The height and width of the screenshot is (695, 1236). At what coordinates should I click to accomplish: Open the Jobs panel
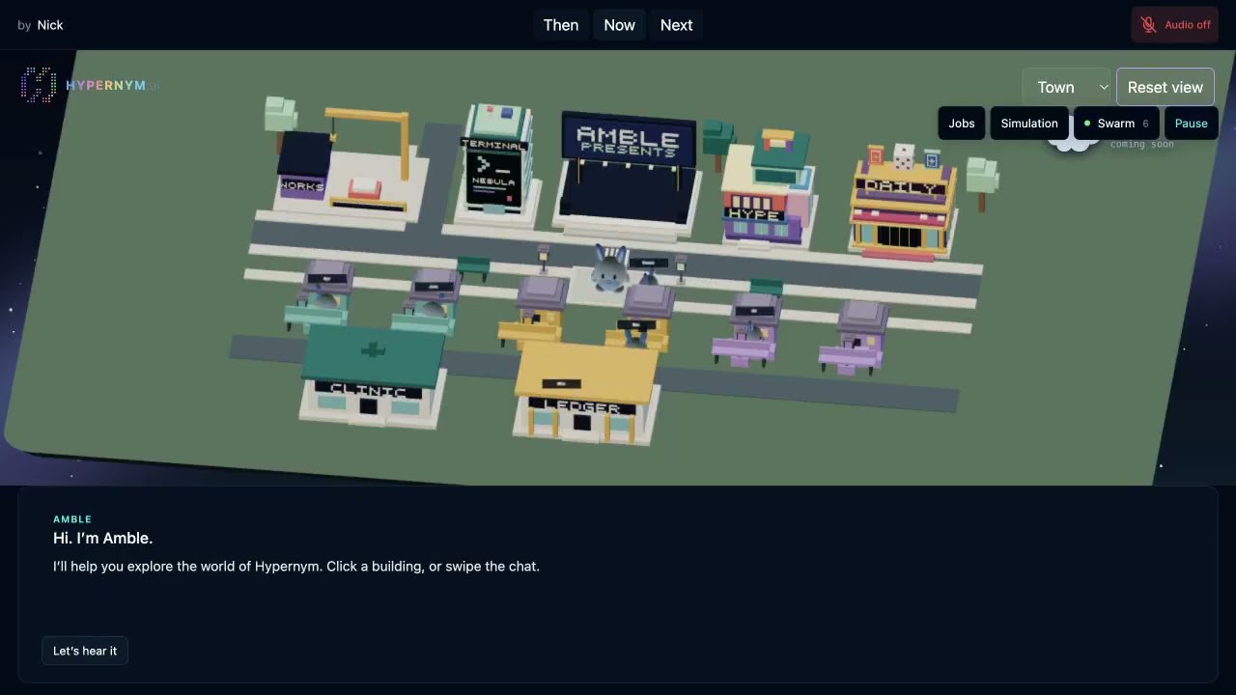tap(961, 124)
